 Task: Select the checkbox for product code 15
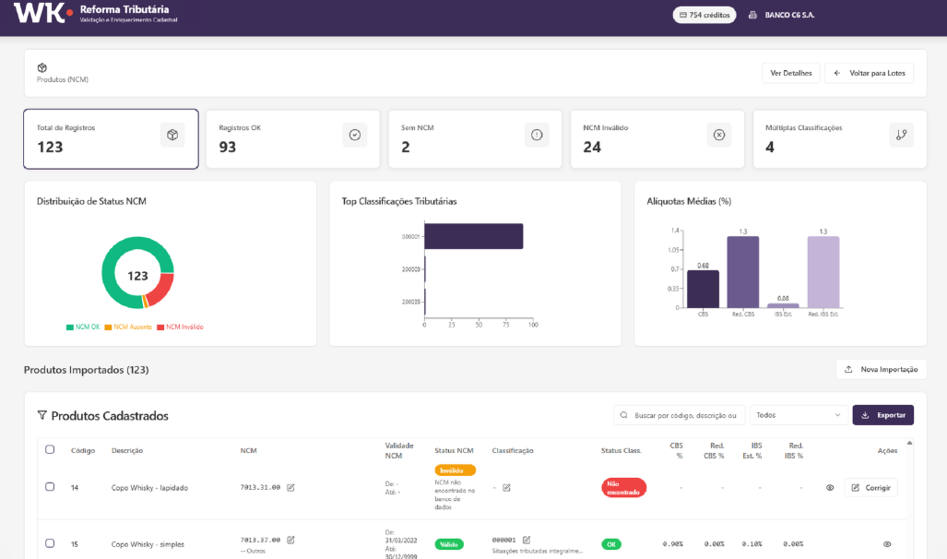(x=50, y=543)
